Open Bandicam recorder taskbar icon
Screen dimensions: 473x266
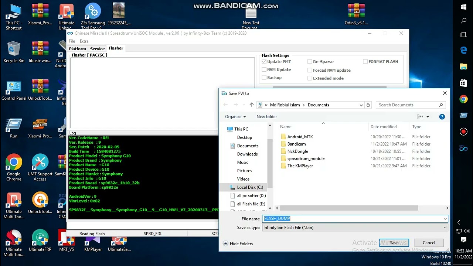[463, 132]
